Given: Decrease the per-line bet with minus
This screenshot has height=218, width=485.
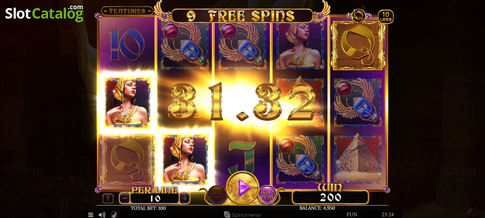Looking at the screenshot, I should pos(125,199).
